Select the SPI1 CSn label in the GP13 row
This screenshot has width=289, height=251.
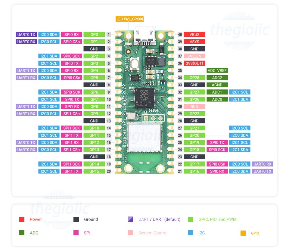(x=72, y=150)
